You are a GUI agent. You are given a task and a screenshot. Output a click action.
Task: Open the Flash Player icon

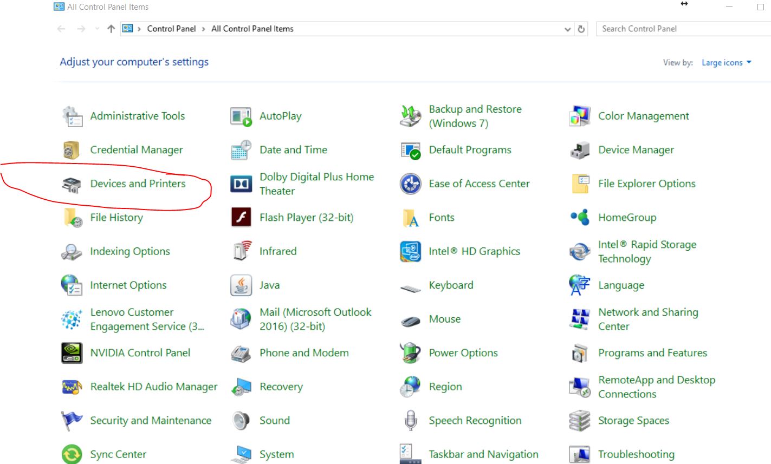(241, 218)
